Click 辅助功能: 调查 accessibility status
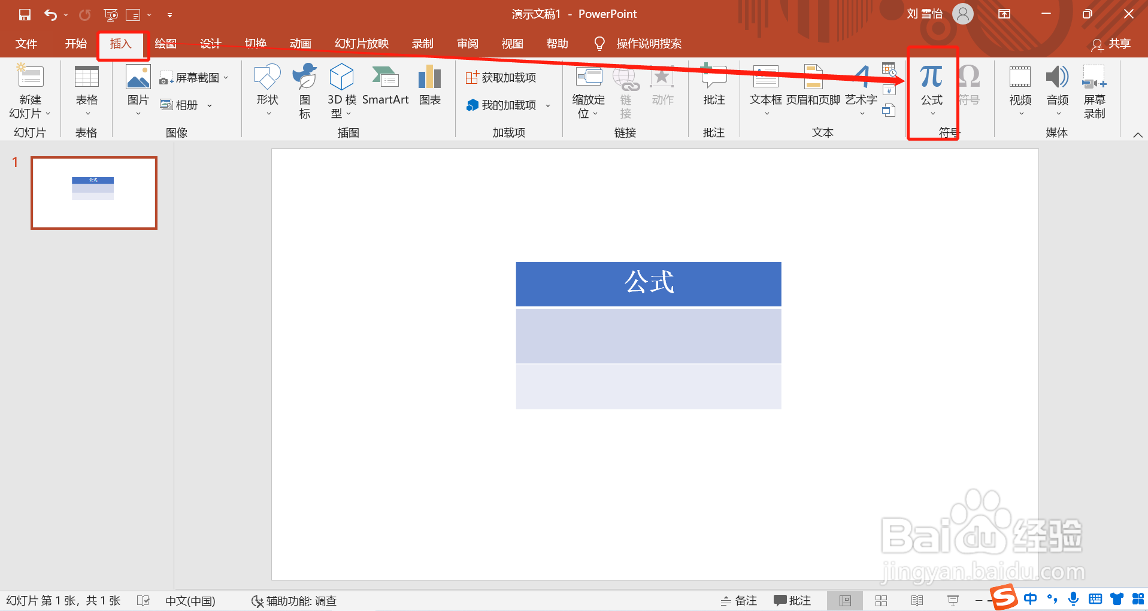 [294, 601]
